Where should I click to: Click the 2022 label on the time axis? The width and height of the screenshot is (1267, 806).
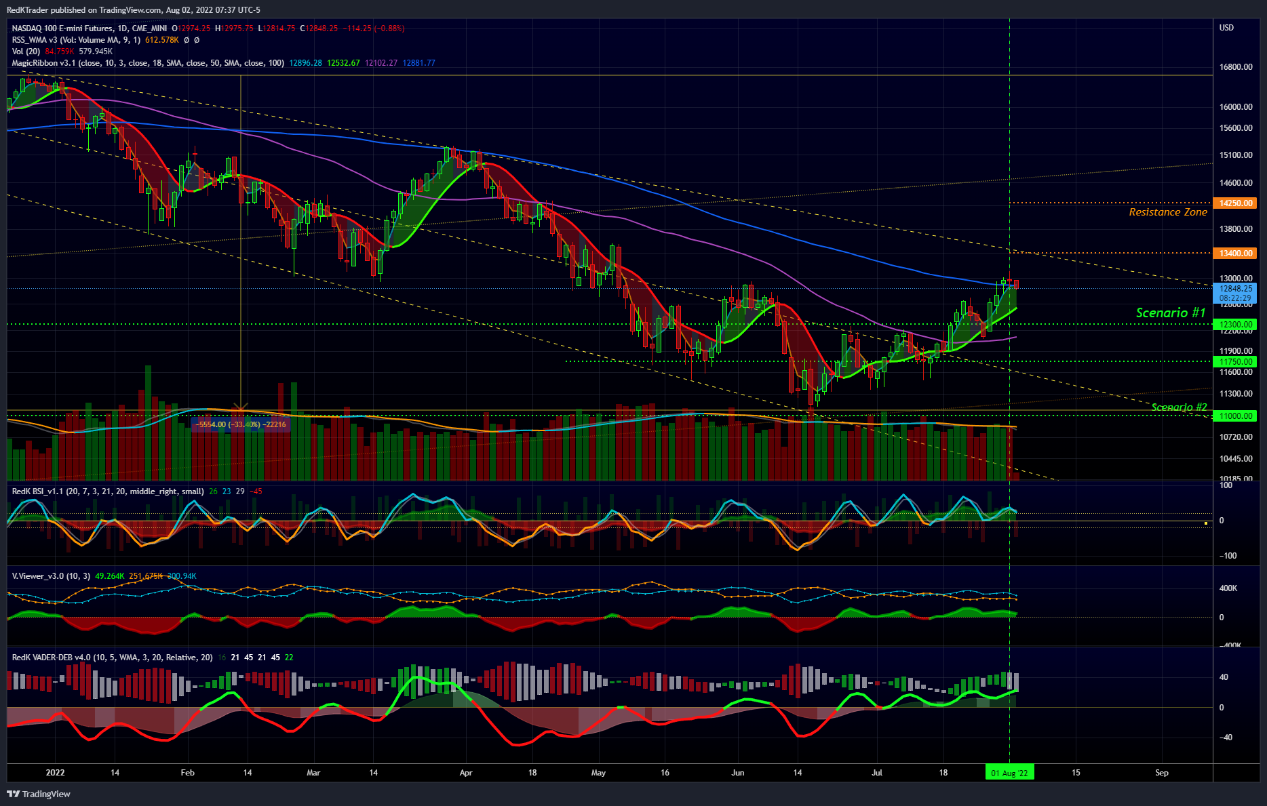pos(55,773)
